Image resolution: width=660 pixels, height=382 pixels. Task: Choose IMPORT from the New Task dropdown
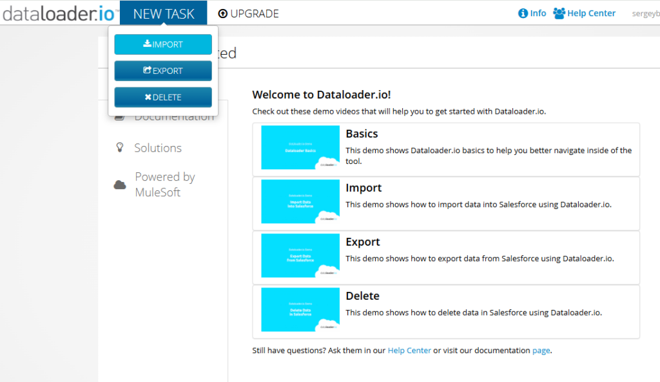(163, 44)
